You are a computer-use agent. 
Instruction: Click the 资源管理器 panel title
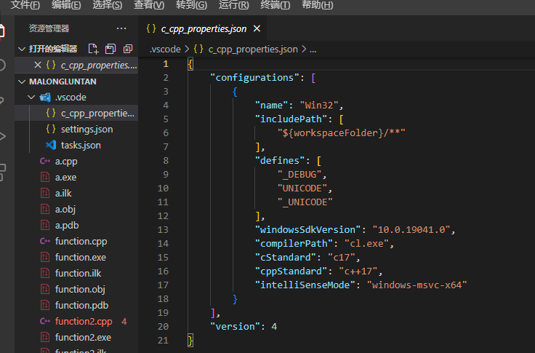(49, 28)
